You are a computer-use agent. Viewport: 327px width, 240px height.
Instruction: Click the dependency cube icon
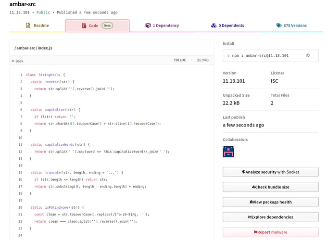pyautogui.click(x=148, y=25)
